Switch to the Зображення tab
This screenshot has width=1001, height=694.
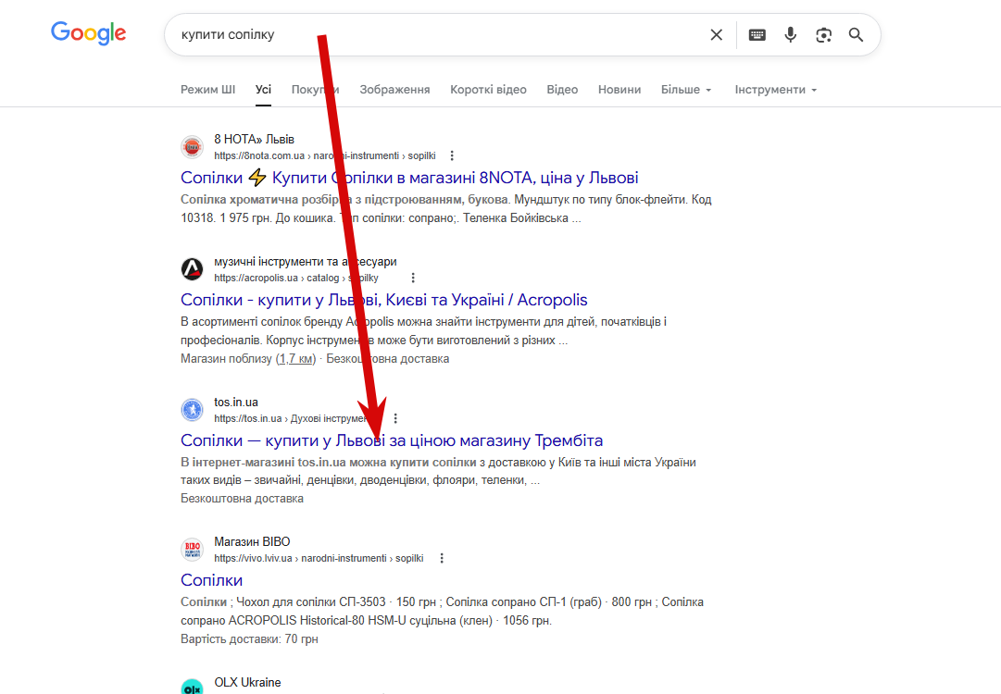(x=394, y=90)
